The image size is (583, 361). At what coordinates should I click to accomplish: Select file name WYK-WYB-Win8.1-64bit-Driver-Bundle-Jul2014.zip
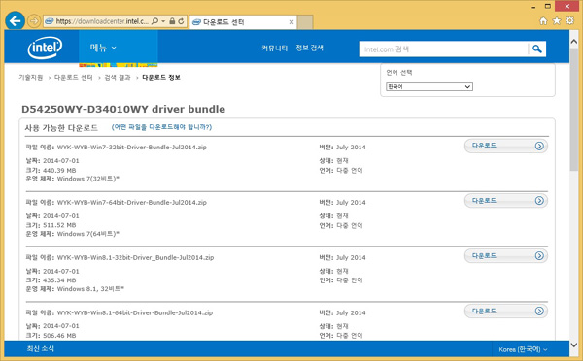pos(135,312)
